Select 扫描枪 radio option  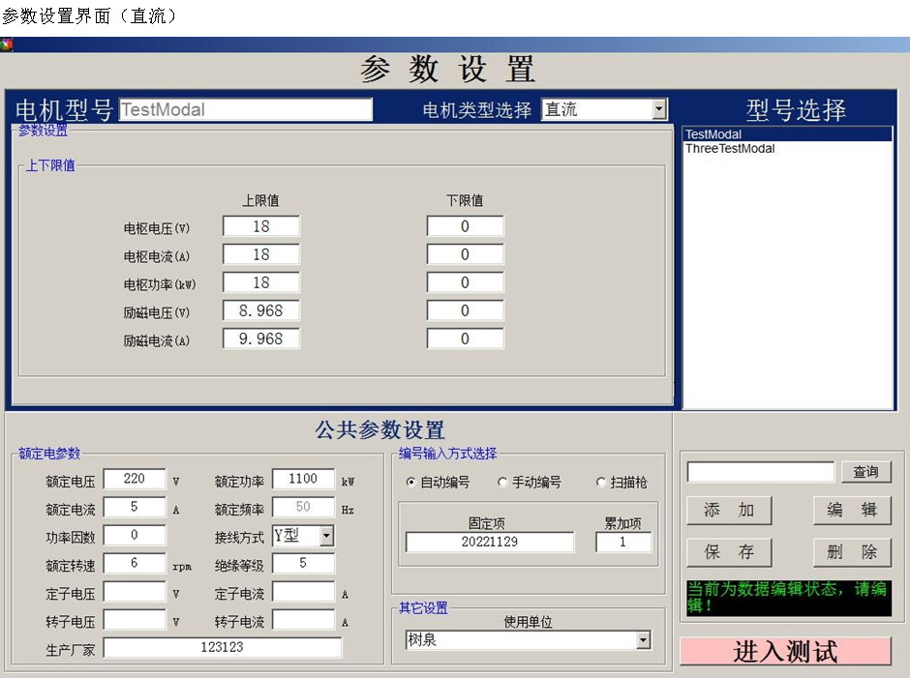[601, 482]
